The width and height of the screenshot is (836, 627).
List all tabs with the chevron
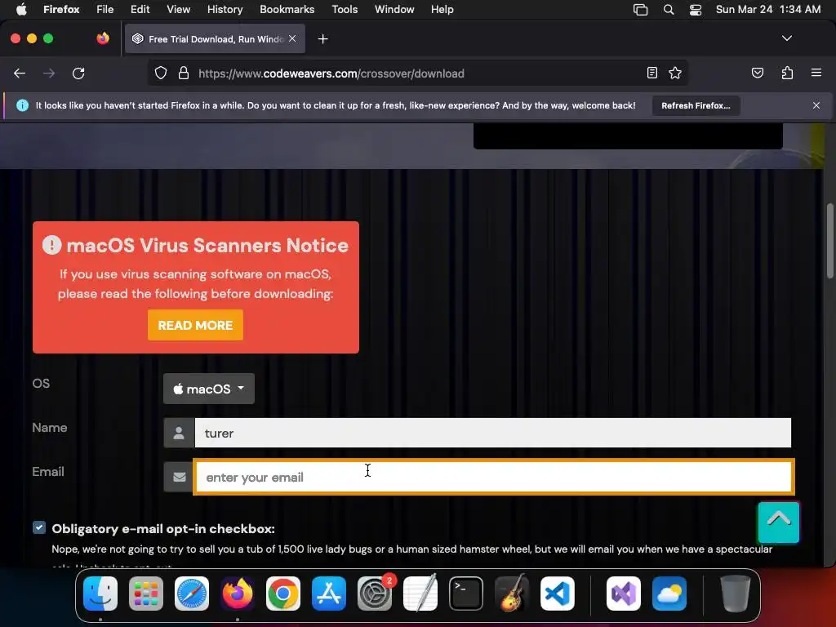pos(787,38)
